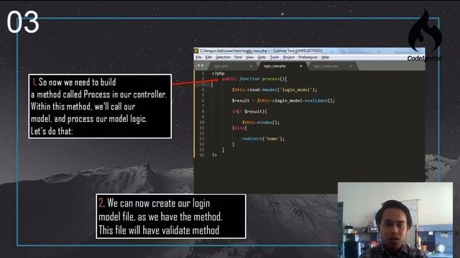Image resolution: width=460 pixels, height=258 pixels.
Task: Click the load->model('login_model') line
Action: click(275, 90)
